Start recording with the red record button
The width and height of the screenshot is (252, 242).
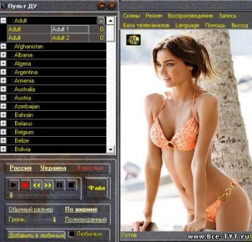pyautogui.click(x=25, y=185)
